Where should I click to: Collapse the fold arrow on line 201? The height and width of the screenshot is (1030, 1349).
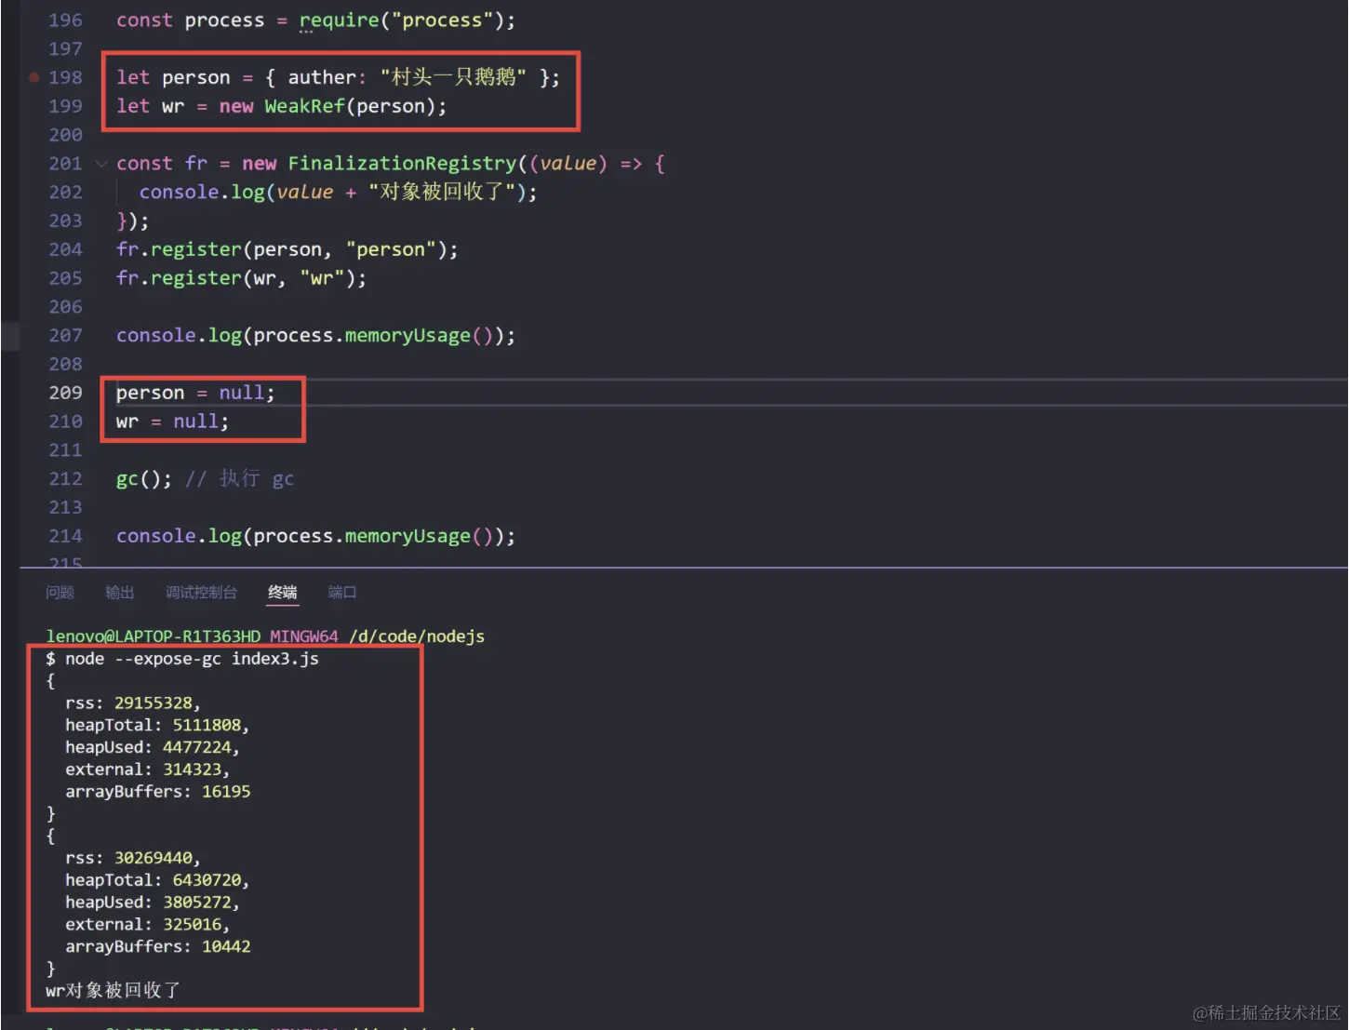tap(101, 164)
